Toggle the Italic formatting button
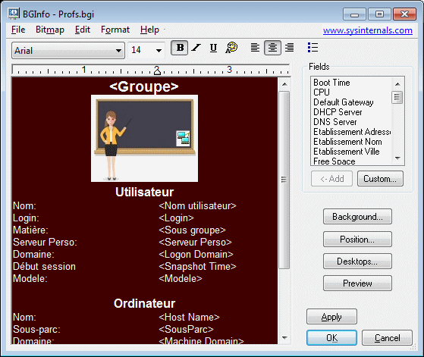The height and width of the screenshot is (357, 424). (196, 48)
